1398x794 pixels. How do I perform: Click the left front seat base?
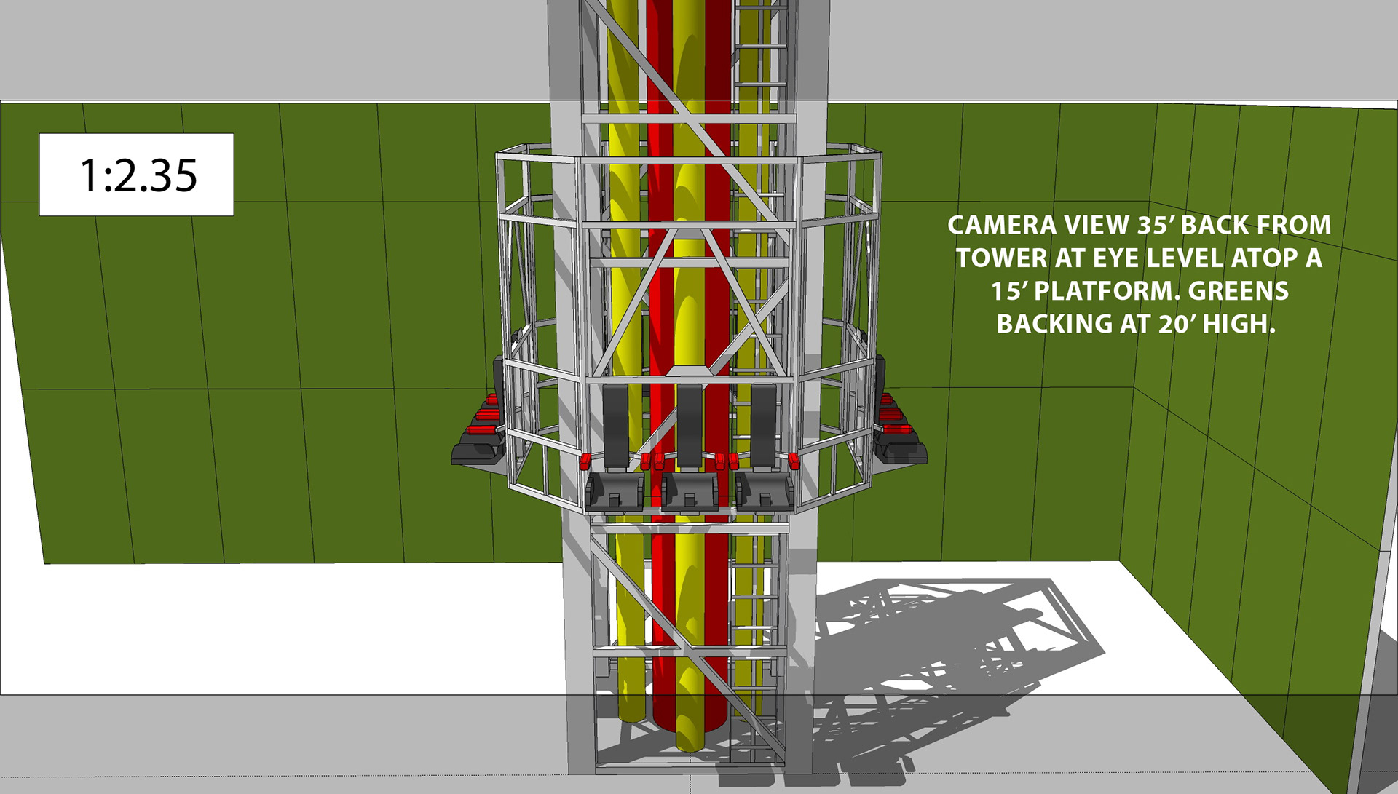tap(615, 491)
